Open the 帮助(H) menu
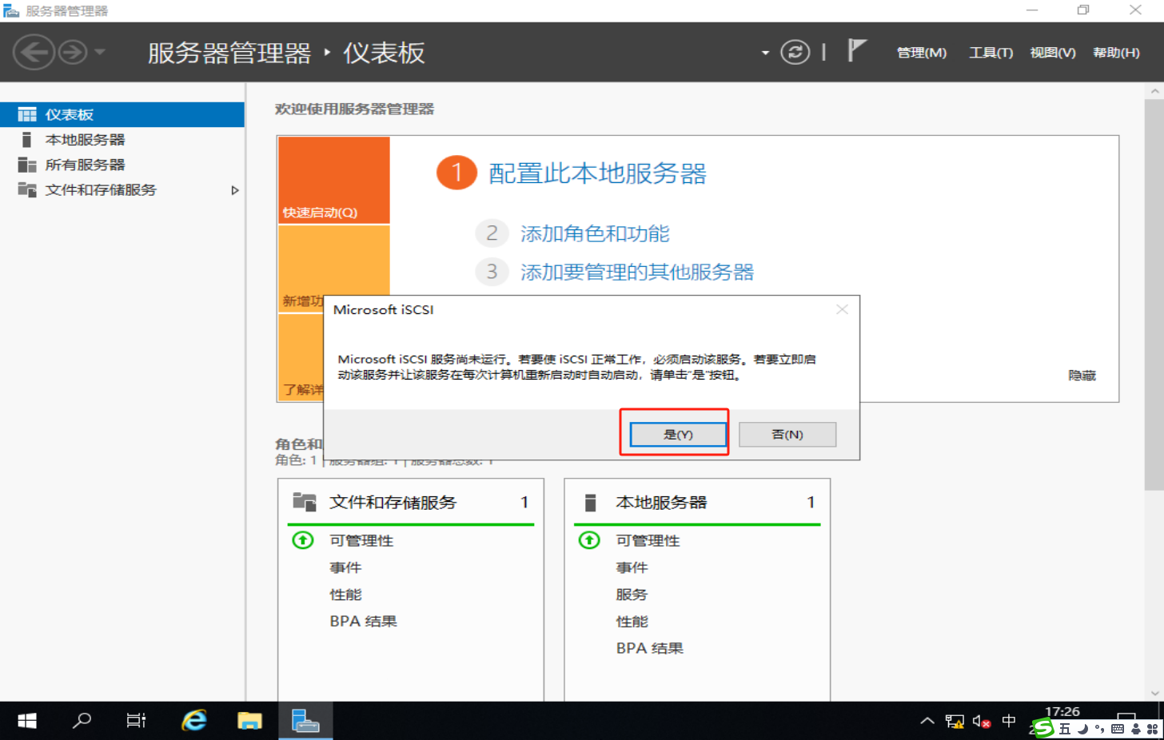1164x740 pixels. pyautogui.click(x=1116, y=53)
